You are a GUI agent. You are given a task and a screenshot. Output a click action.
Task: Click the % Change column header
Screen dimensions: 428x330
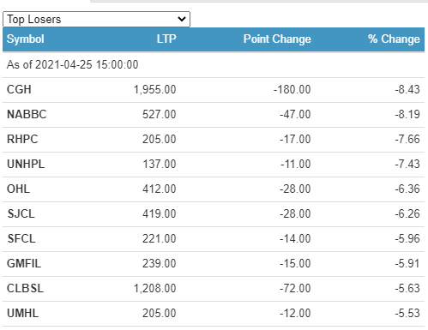[394, 39]
